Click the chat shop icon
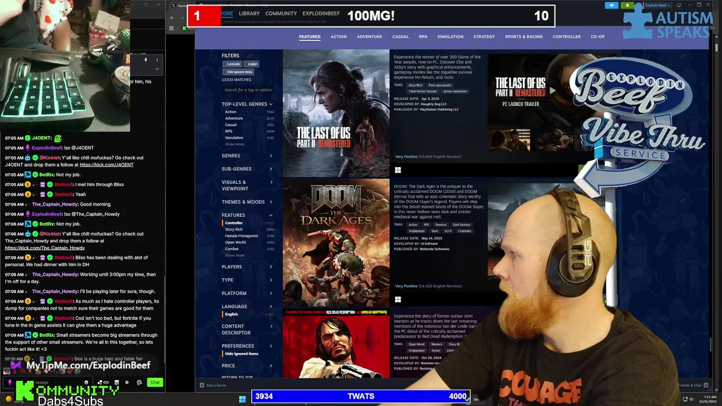 (117, 382)
